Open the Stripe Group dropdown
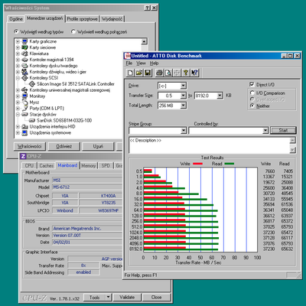 coord(184,131)
